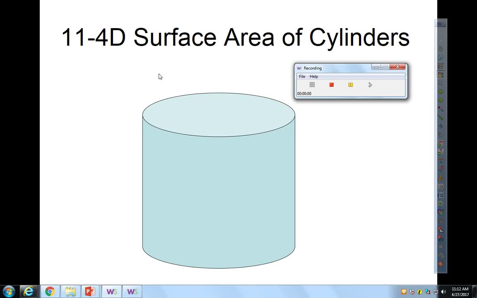Open the Text tool from the sidebar
477x298 pixels.
tap(441, 142)
